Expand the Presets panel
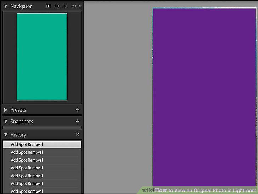The width and height of the screenshot is (258, 194). [6, 110]
